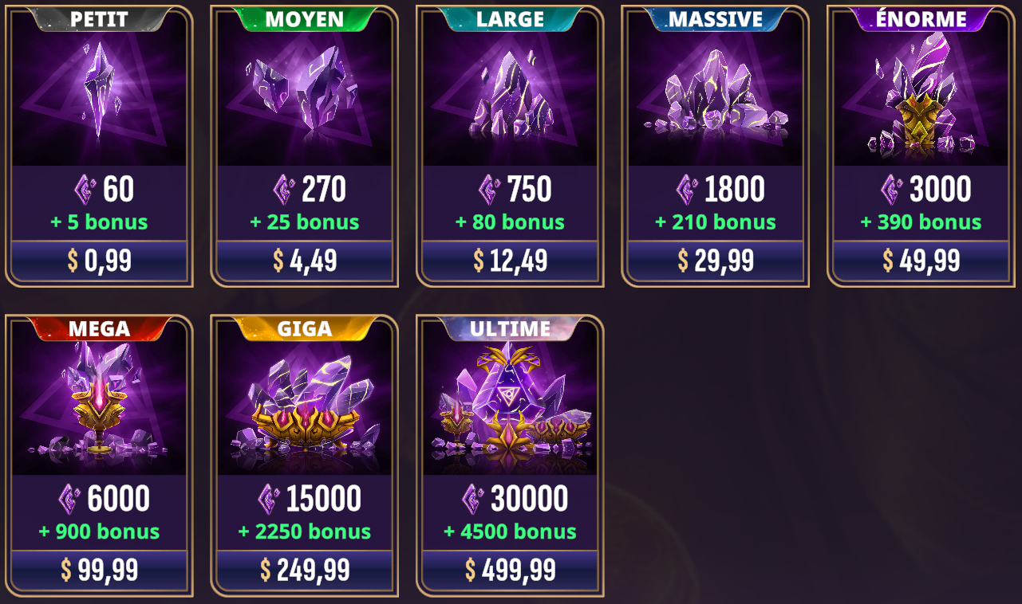Purchase the Ultime pack for $499,99

coord(510,570)
